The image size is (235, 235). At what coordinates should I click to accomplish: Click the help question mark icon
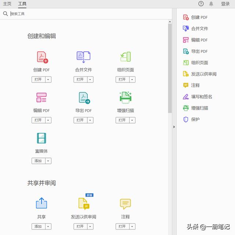click(201, 4)
